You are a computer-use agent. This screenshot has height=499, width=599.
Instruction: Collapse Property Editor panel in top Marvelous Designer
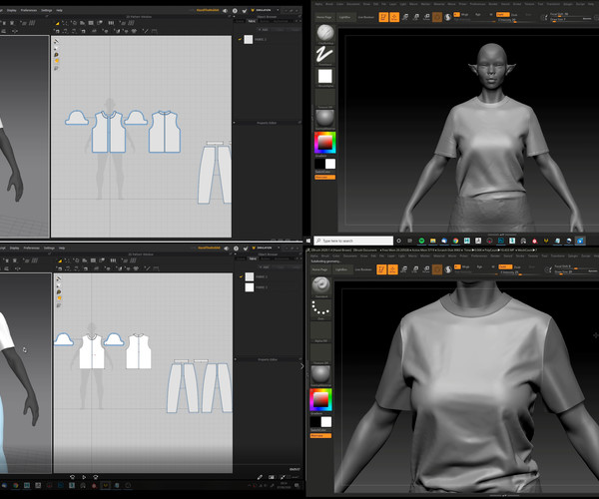point(235,123)
